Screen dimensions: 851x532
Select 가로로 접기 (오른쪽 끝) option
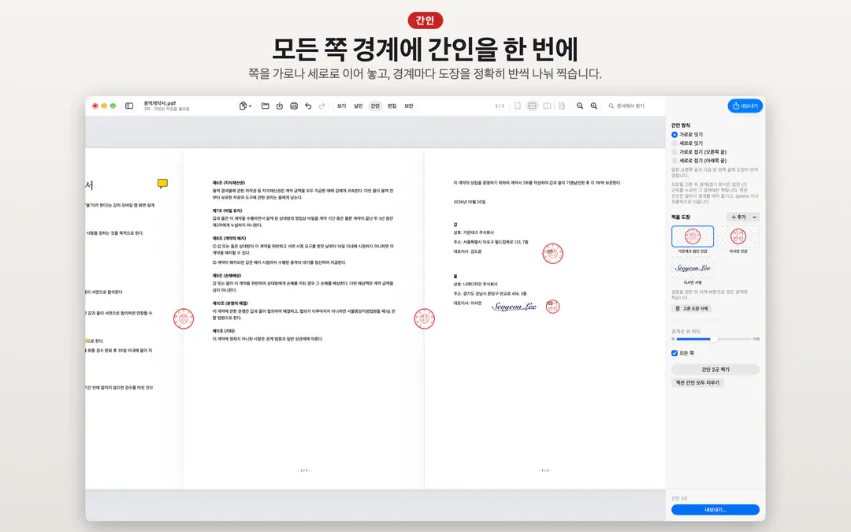point(674,152)
